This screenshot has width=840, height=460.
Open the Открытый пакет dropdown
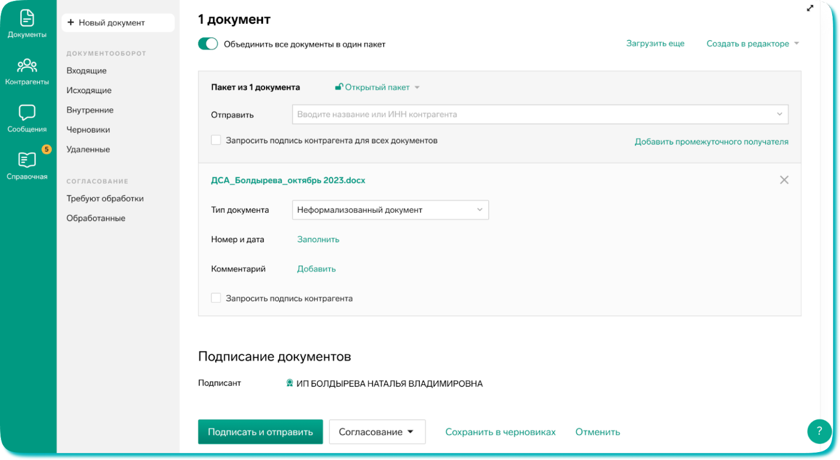(x=377, y=87)
